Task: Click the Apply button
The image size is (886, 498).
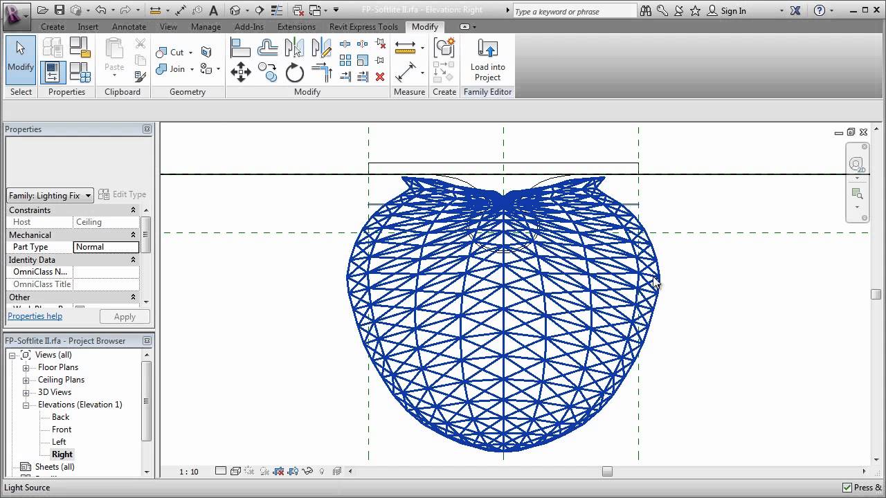Action: pyautogui.click(x=125, y=317)
